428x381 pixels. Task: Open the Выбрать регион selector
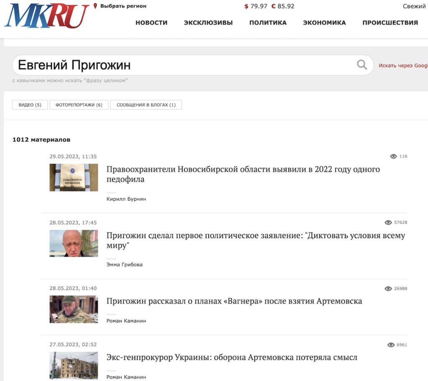[123, 6]
